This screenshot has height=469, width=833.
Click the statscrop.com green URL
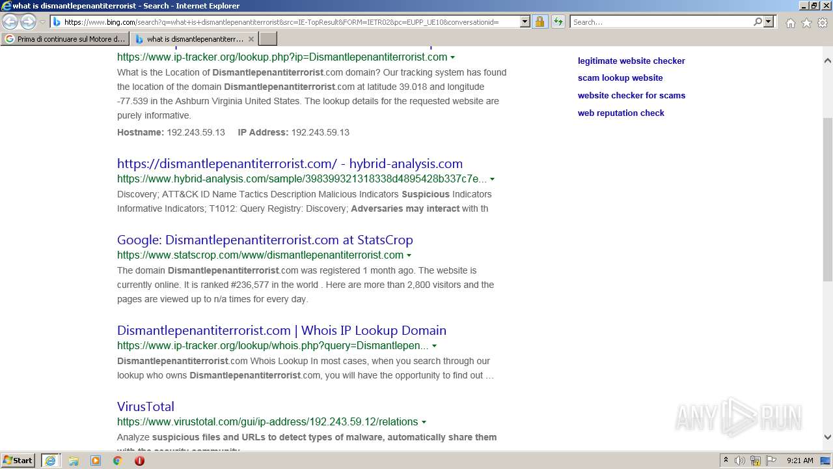pyautogui.click(x=260, y=255)
